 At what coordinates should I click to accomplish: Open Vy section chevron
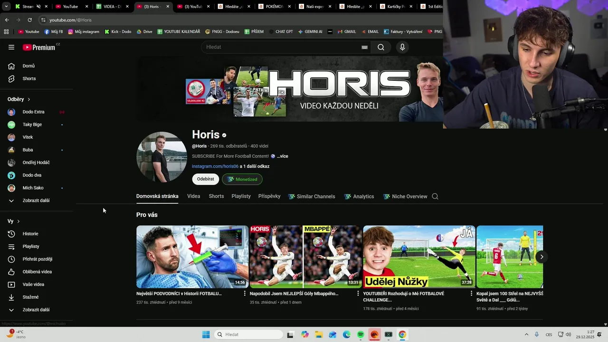19,221
